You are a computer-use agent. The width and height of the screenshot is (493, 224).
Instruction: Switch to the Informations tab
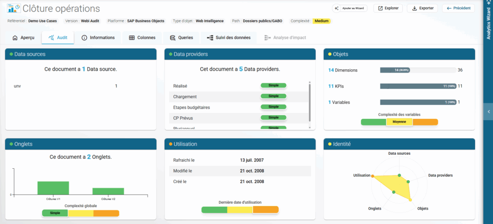coord(98,37)
